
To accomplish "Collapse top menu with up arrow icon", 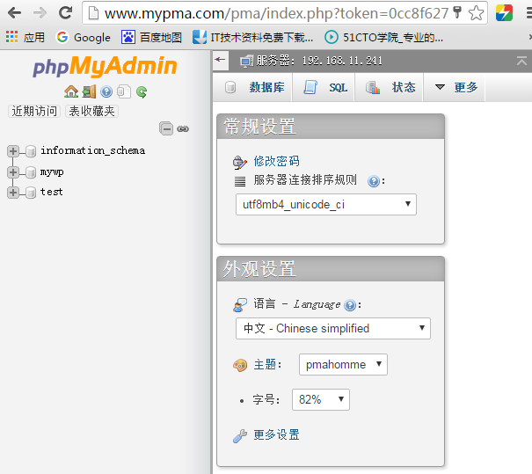I will click(x=521, y=61).
